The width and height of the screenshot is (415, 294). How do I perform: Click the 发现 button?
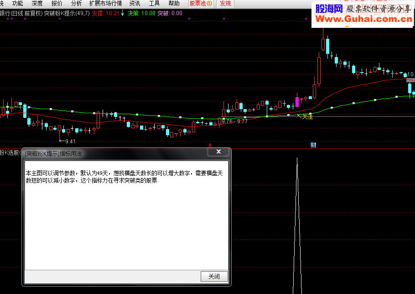point(225,4)
